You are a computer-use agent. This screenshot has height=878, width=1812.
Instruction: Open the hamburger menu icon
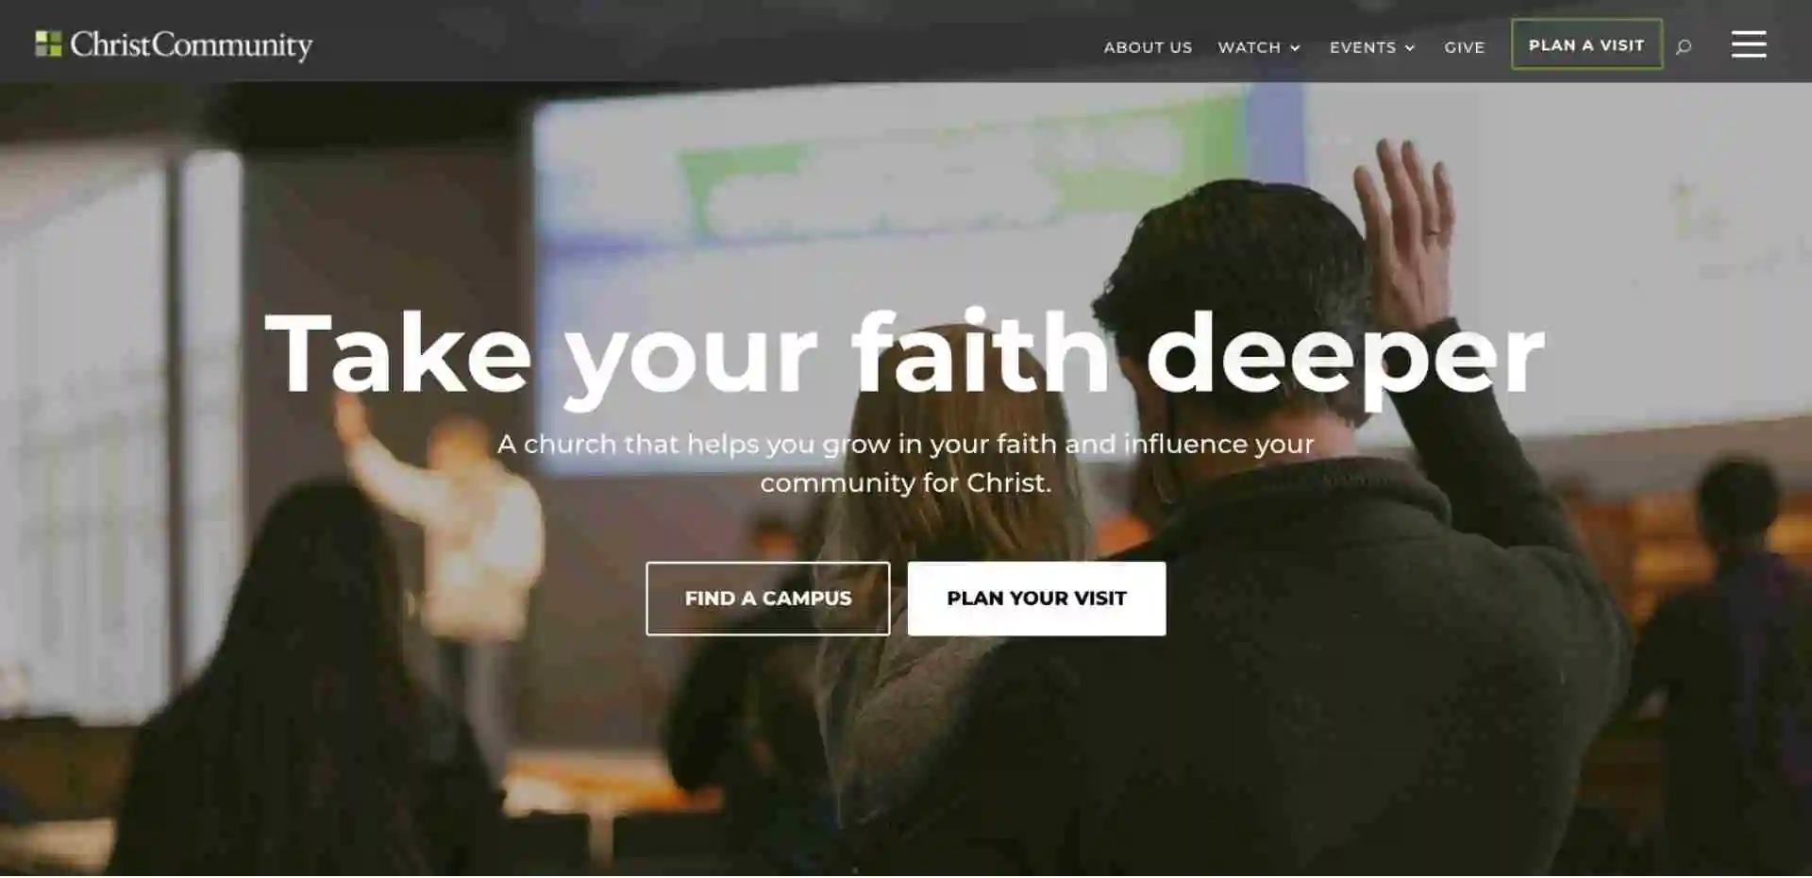coord(1749,44)
